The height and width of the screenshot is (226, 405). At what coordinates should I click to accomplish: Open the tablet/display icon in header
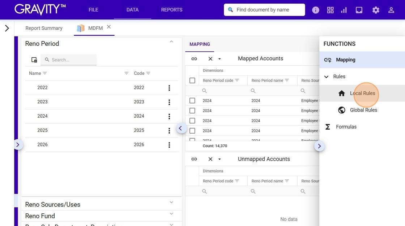359,10
